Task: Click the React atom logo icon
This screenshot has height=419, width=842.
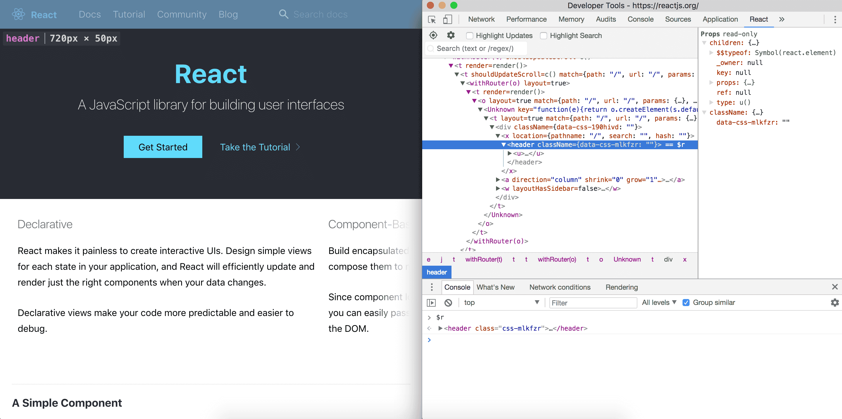Action: (x=18, y=14)
